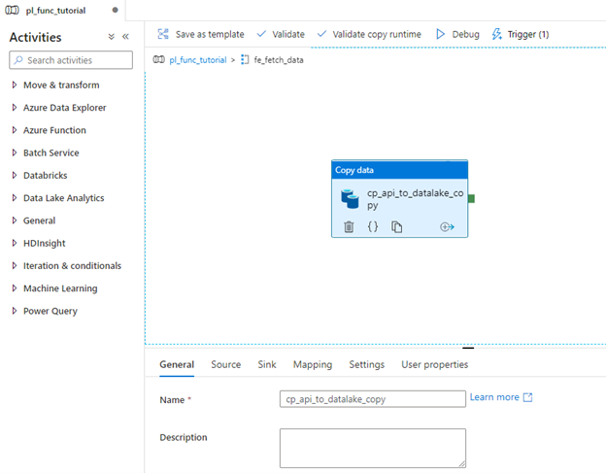Click activity name cp_api_to_datalake_copy on canvas
This screenshot has width=606, height=473.
(x=415, y=199)
